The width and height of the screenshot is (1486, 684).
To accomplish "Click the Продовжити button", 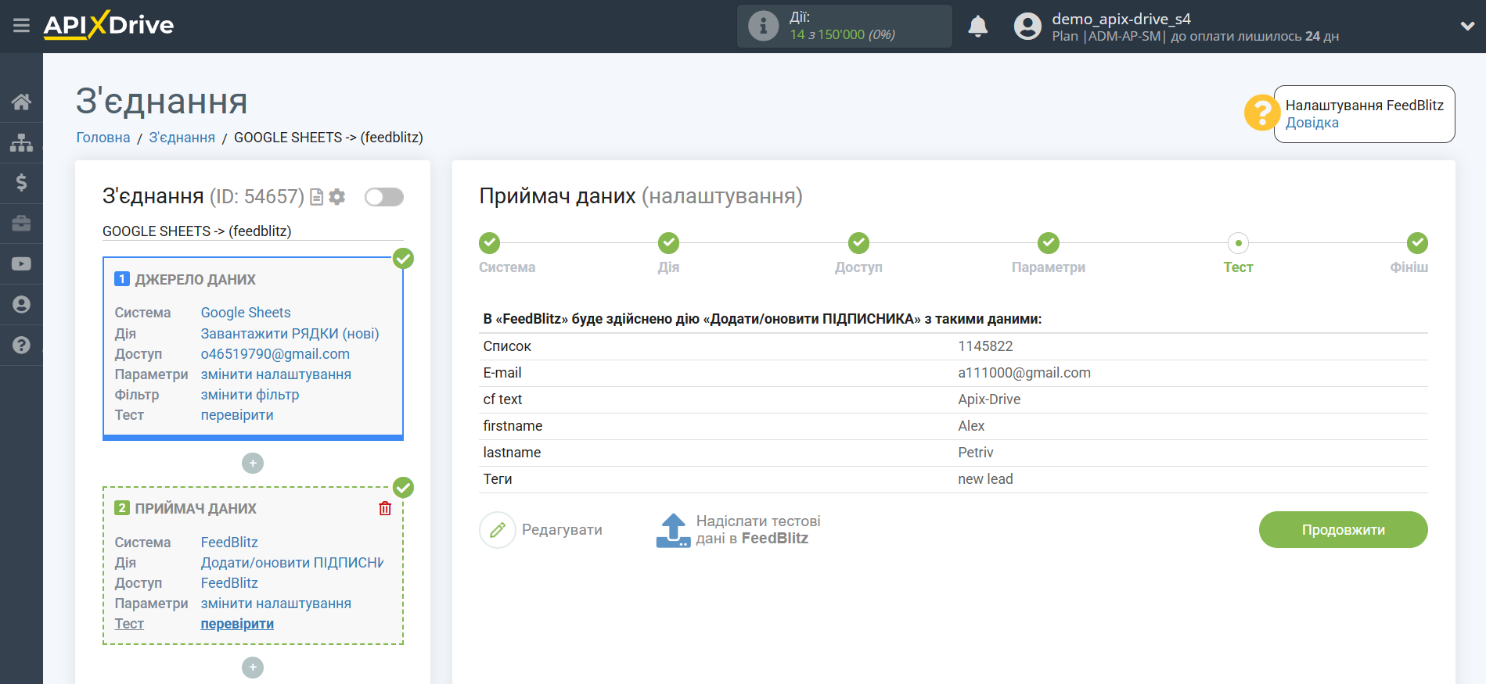I will [1343, 530].
